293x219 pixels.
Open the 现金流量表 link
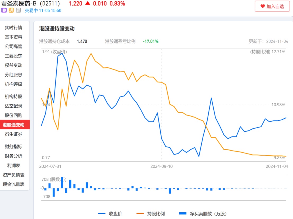point(13,184)
